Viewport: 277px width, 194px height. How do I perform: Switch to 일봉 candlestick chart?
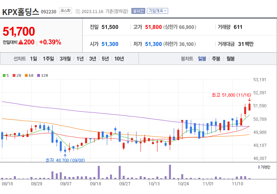202,59
